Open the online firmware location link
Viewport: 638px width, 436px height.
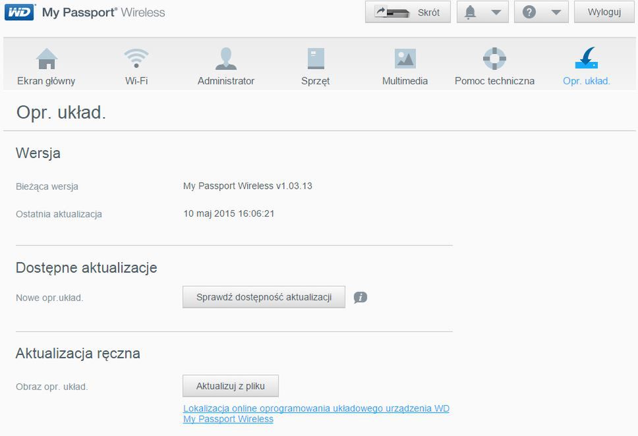[316, 414]
